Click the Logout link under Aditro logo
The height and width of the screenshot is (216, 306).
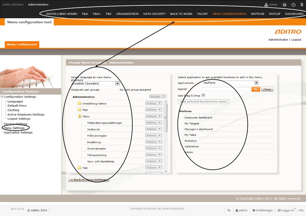[x=296, y=40]
